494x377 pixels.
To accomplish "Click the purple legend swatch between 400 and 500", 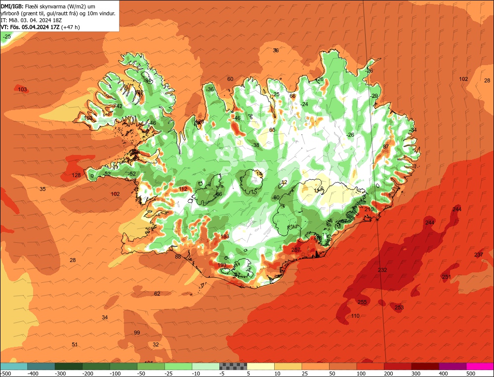I will click(453, 366).
